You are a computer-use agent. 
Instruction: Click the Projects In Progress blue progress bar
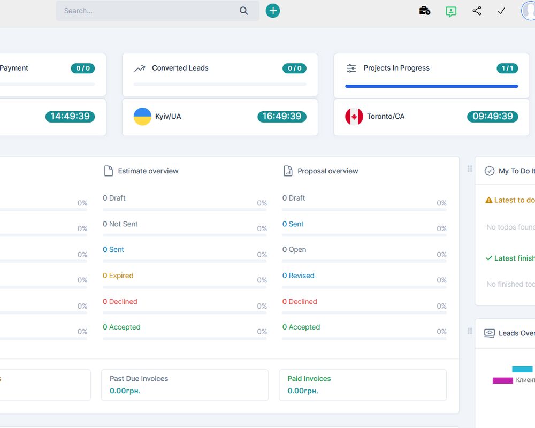[430, 86]
